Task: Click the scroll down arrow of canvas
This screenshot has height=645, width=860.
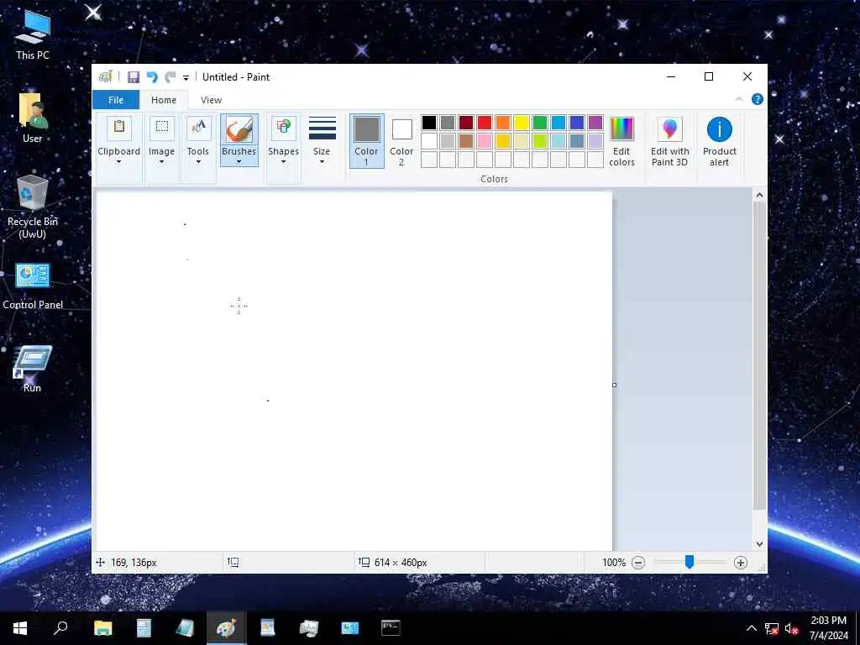Action: (x=759, y=544)
